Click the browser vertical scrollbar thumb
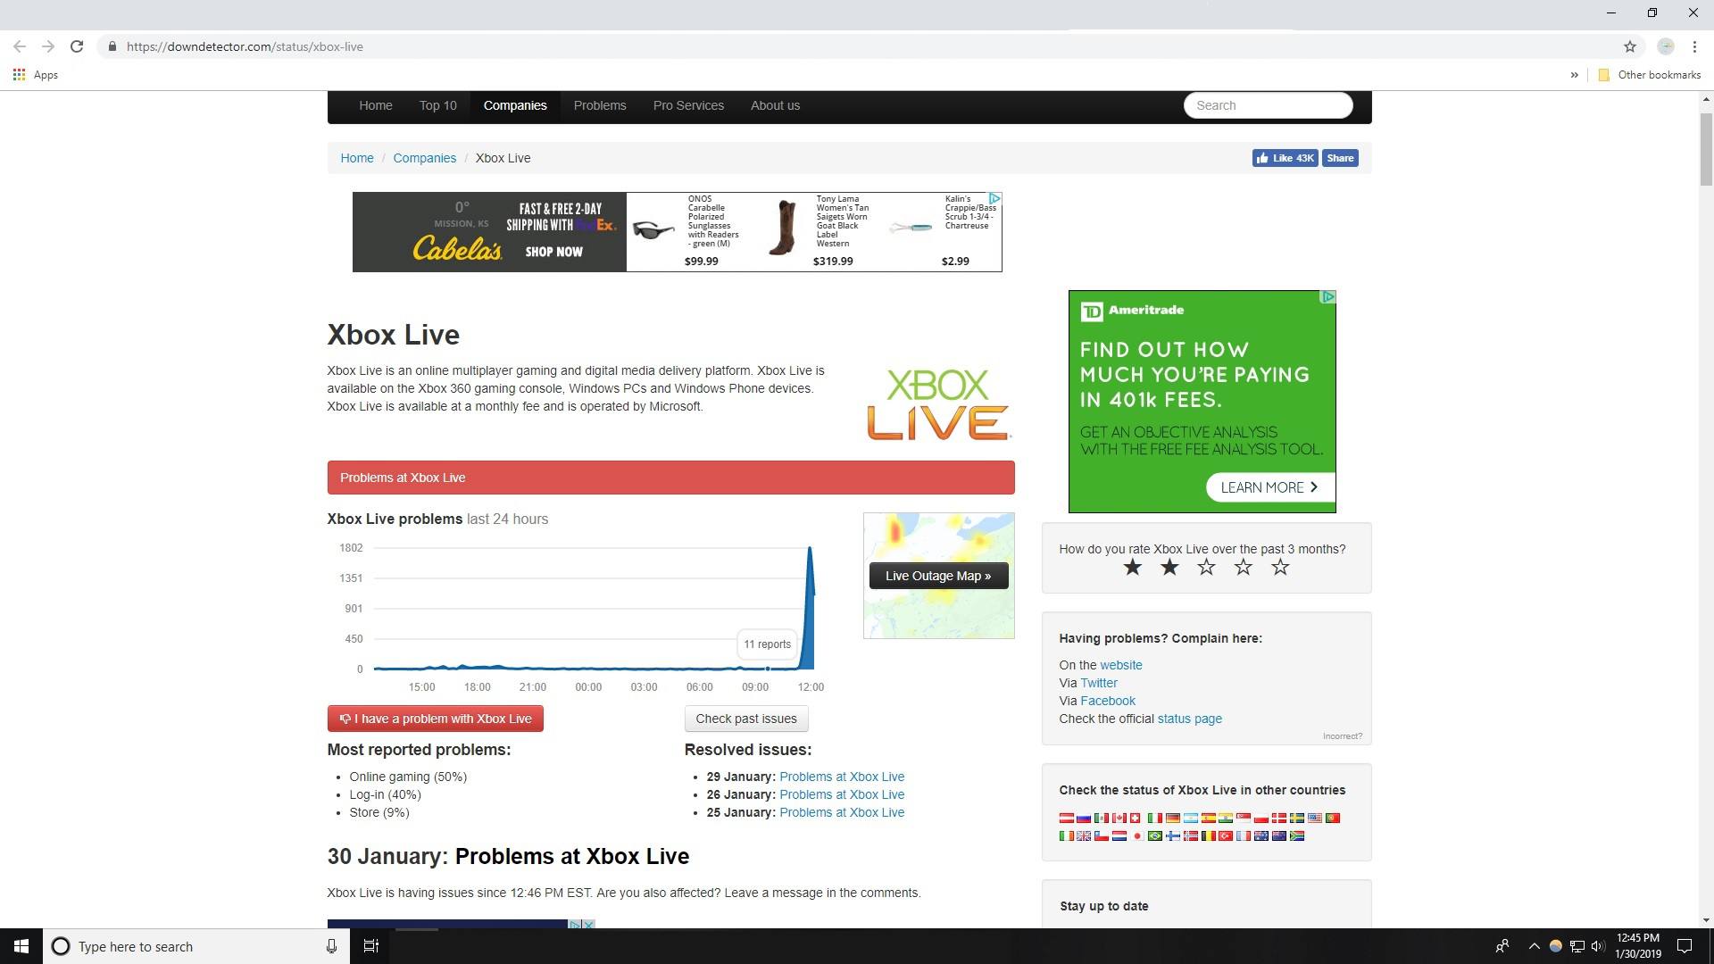The image size is (1714, 964). click(x=1706, y=149)
